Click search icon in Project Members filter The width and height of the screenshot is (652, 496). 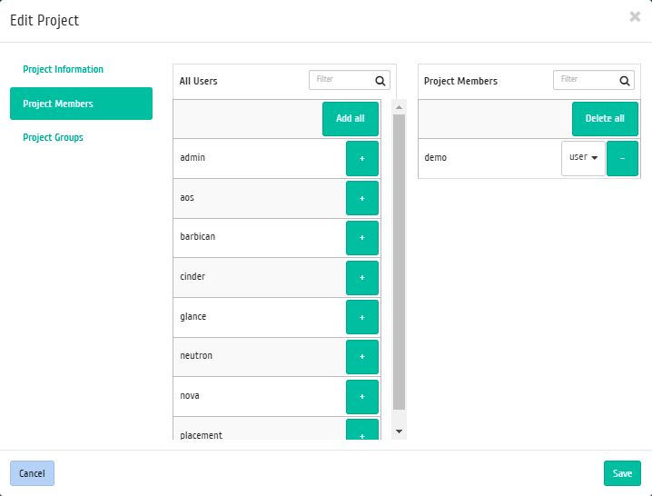click(x=625, y=81)
